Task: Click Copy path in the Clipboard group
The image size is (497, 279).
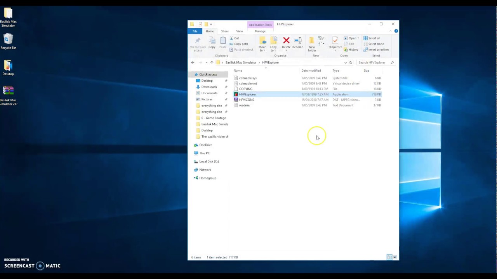Action: pos(238,44)
